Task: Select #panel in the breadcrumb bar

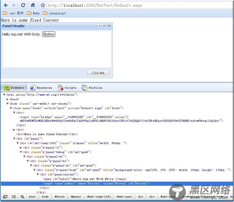Action: [x=76, y=197]
